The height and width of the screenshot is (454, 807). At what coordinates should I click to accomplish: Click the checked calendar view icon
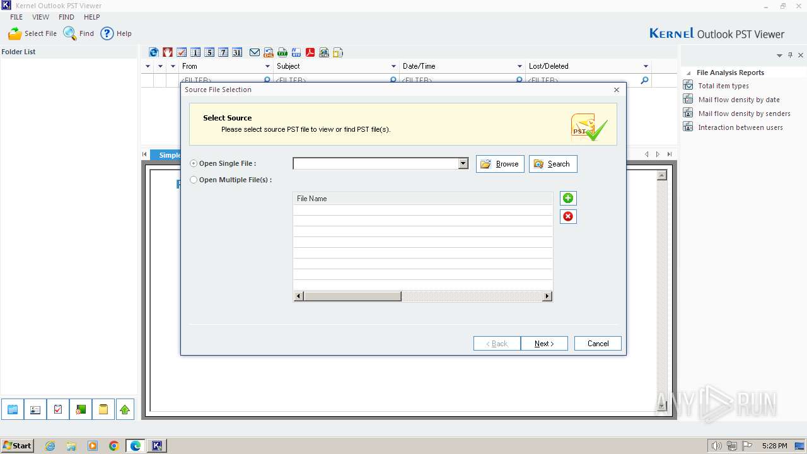pyautogui.click(x=182, y=52)
